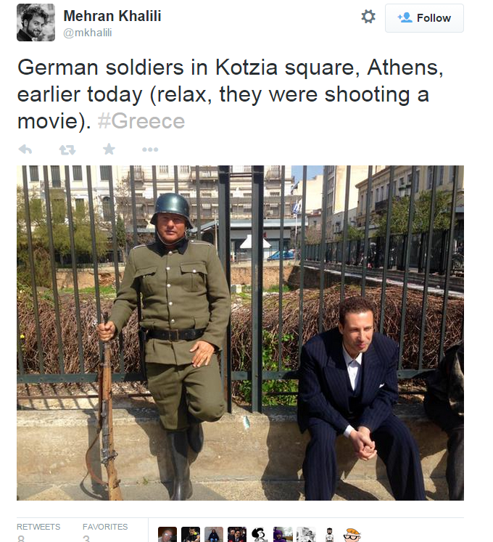View the favorites count list

pos(104,532)
